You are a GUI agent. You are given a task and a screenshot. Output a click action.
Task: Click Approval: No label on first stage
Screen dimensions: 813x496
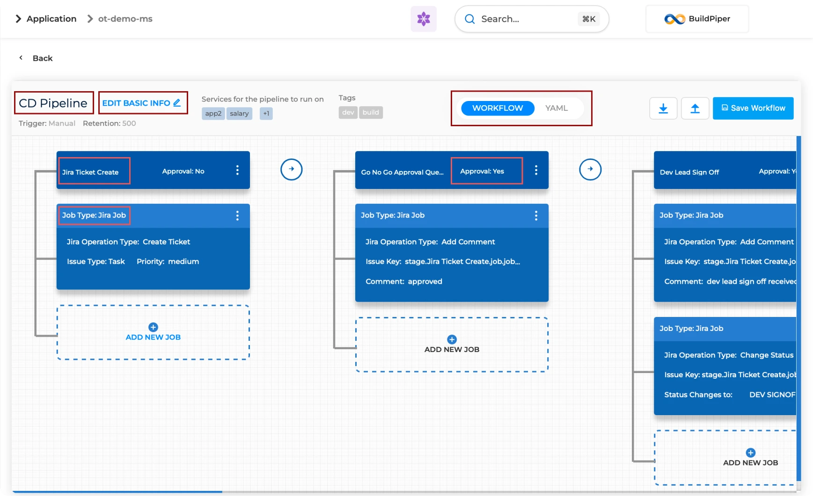[183, 171]
